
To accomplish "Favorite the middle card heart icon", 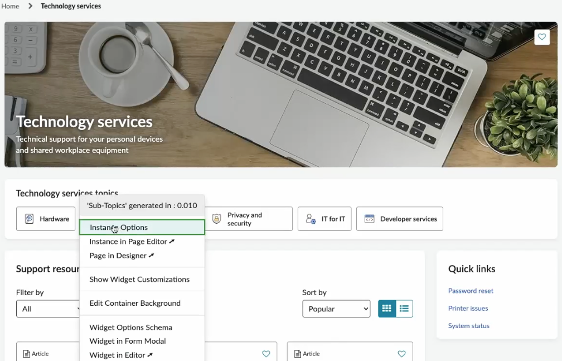I will coord(266,354).
